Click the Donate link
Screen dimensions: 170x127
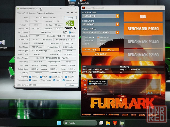142,115
